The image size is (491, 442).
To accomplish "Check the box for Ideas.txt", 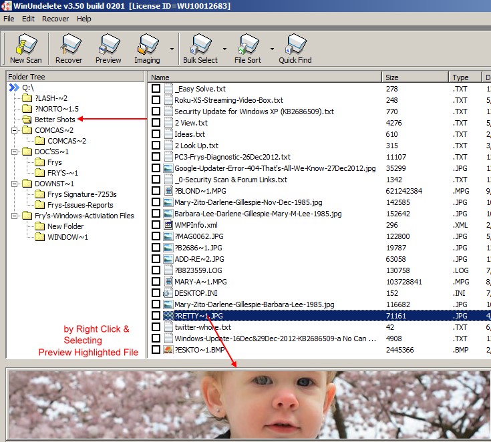I will (156, 134).
